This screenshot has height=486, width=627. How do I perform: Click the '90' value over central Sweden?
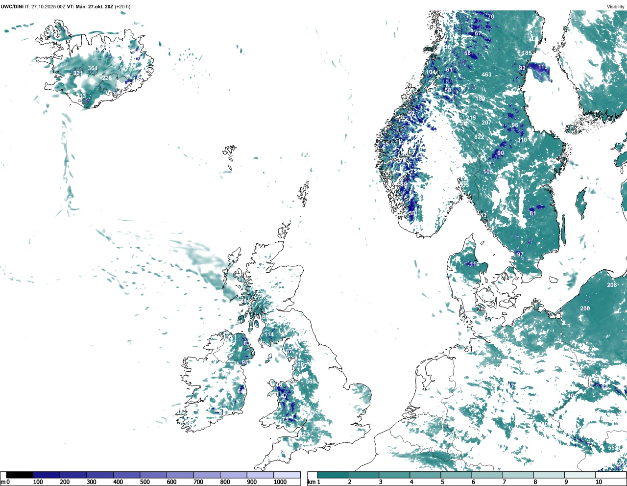pyautogui.click(x=500, y=153)
